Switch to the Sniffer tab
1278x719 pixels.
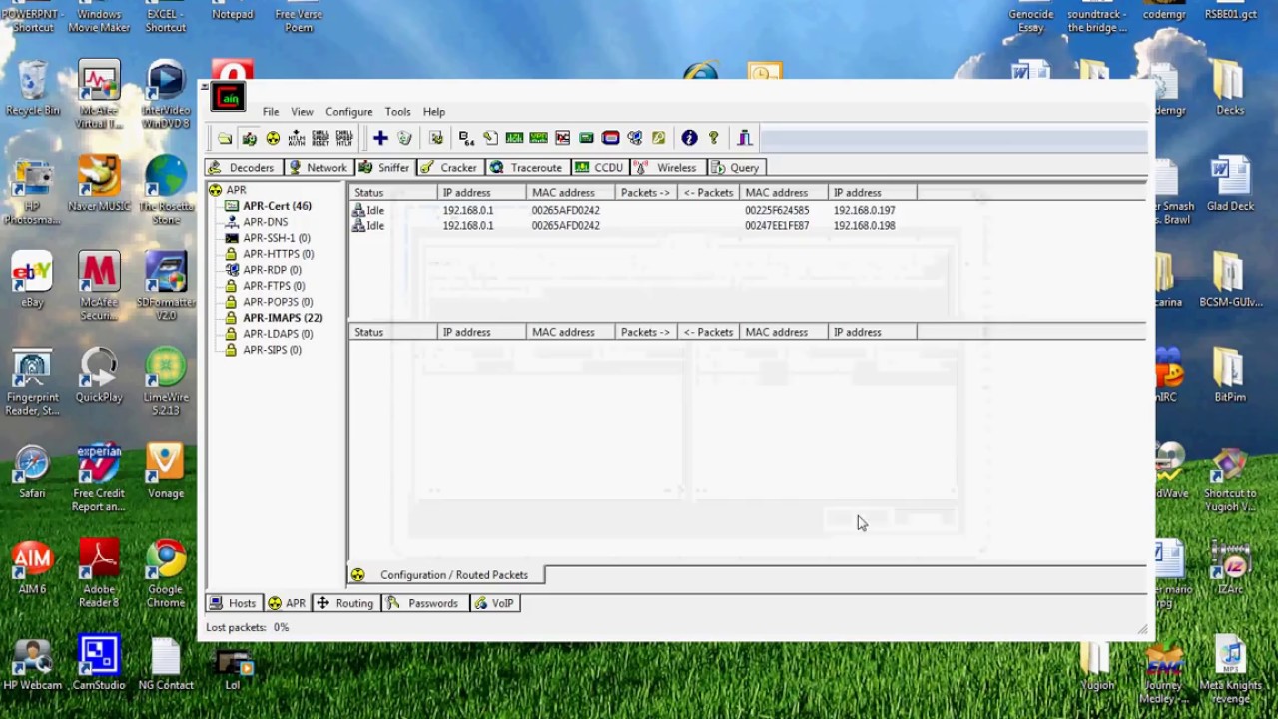tap(384, 168)
